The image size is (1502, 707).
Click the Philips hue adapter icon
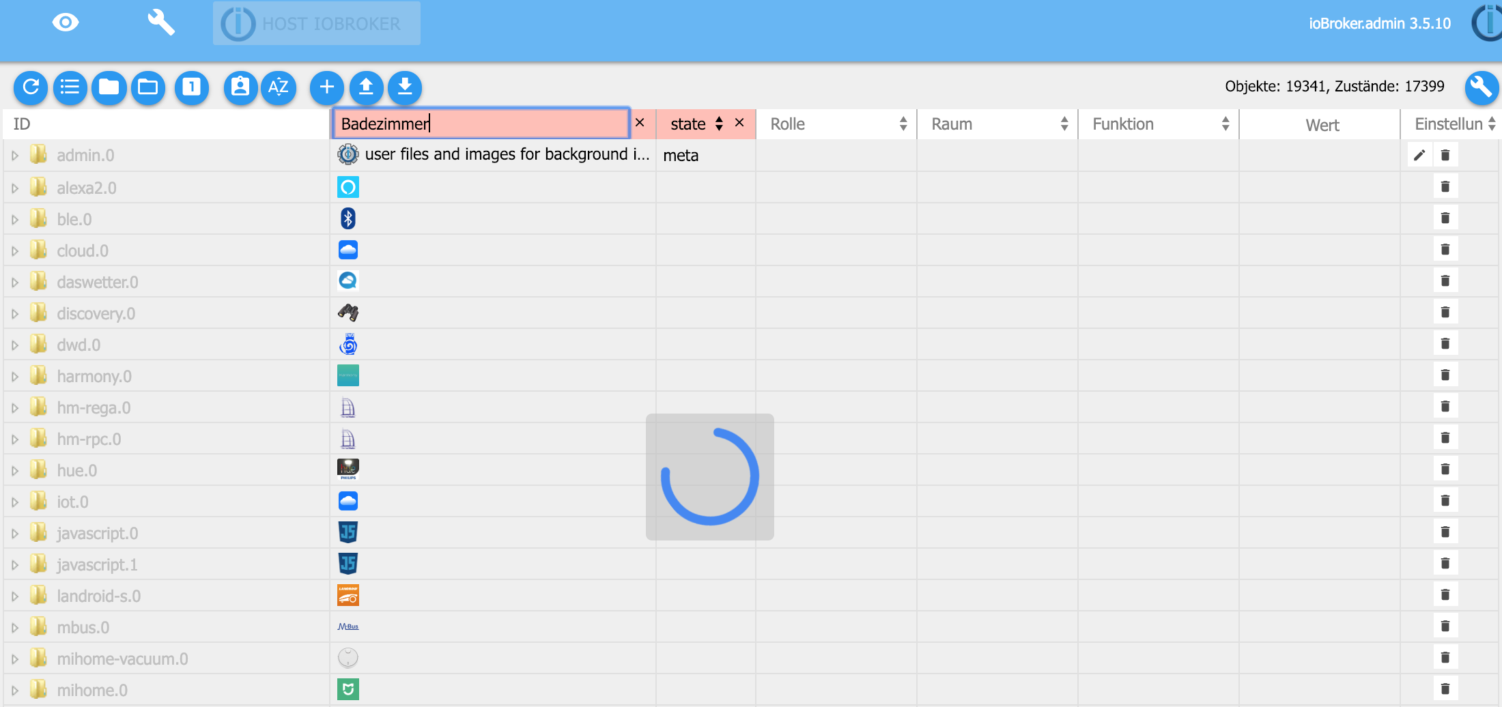pos(348,469)
